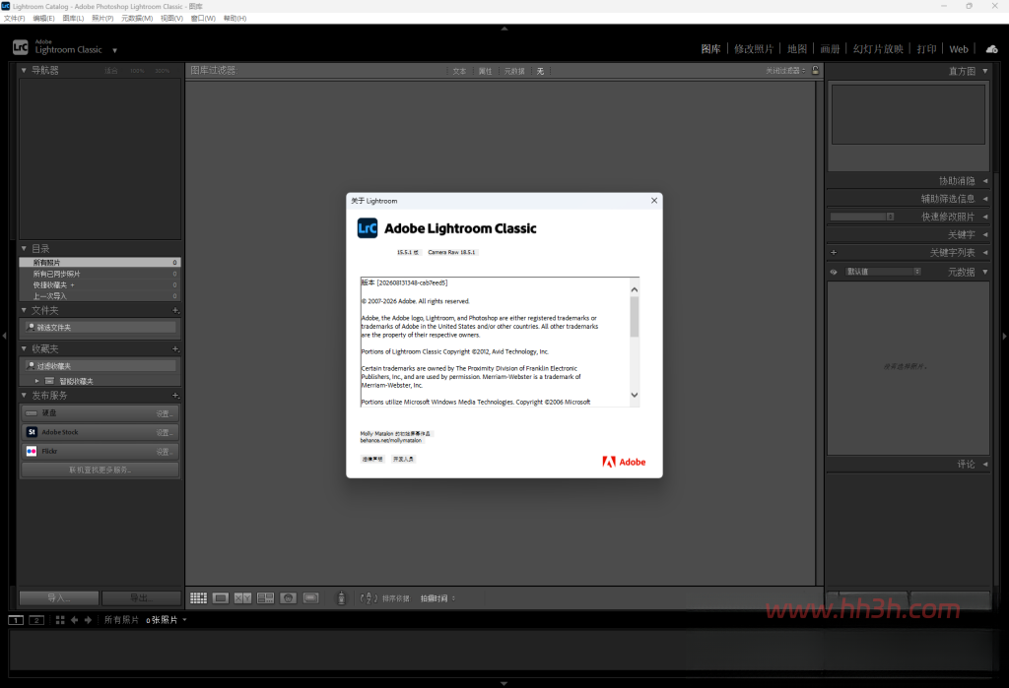
Task: Hide the top module panel with the arrow
Action: click(504, 29)
